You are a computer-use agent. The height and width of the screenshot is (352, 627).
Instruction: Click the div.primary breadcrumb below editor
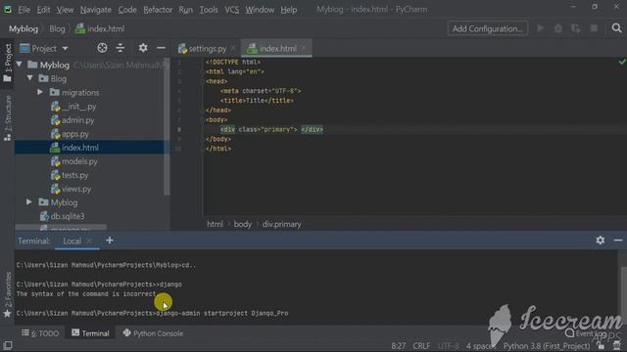[x=282, y=224]
